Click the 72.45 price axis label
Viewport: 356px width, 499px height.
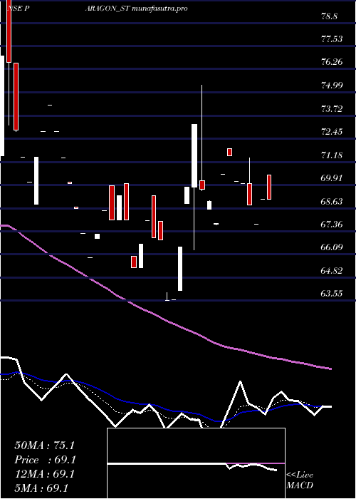pos(332,132)
